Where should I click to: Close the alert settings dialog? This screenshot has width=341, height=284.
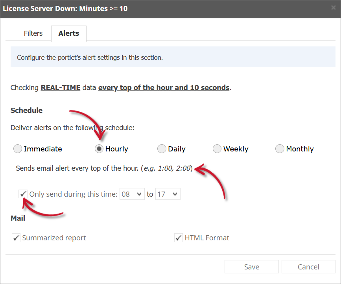tap(334, 7)
